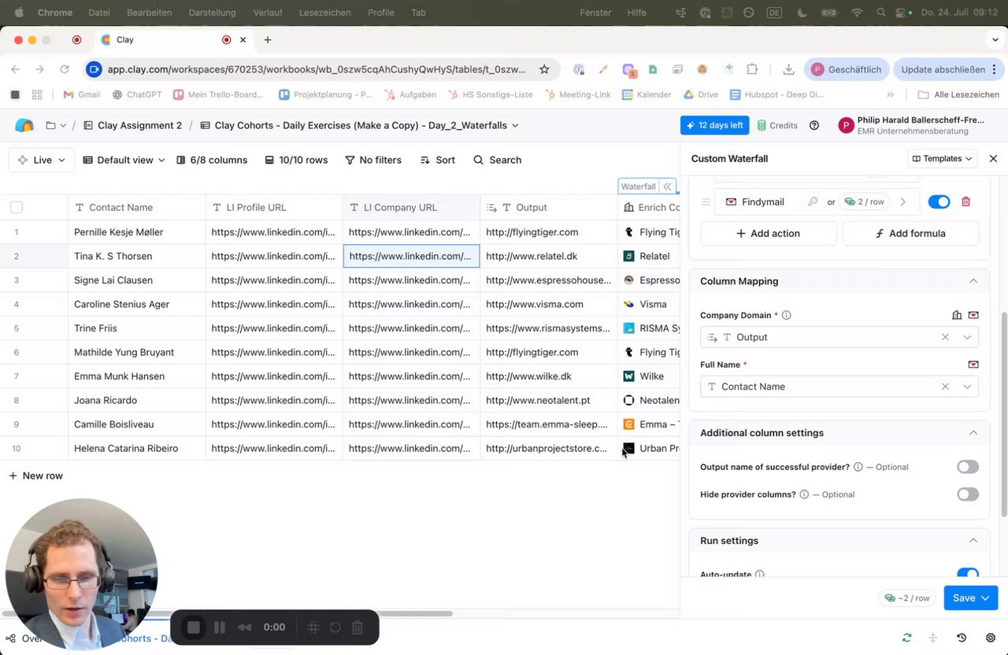Open Chrome extensions puzzle icon
The image size is (1008, 655).
pos(752,69)
